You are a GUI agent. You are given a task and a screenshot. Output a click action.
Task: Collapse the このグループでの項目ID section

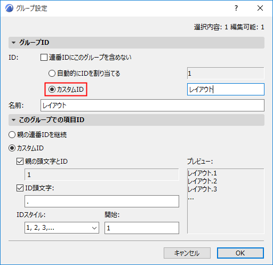pos(13,120)
